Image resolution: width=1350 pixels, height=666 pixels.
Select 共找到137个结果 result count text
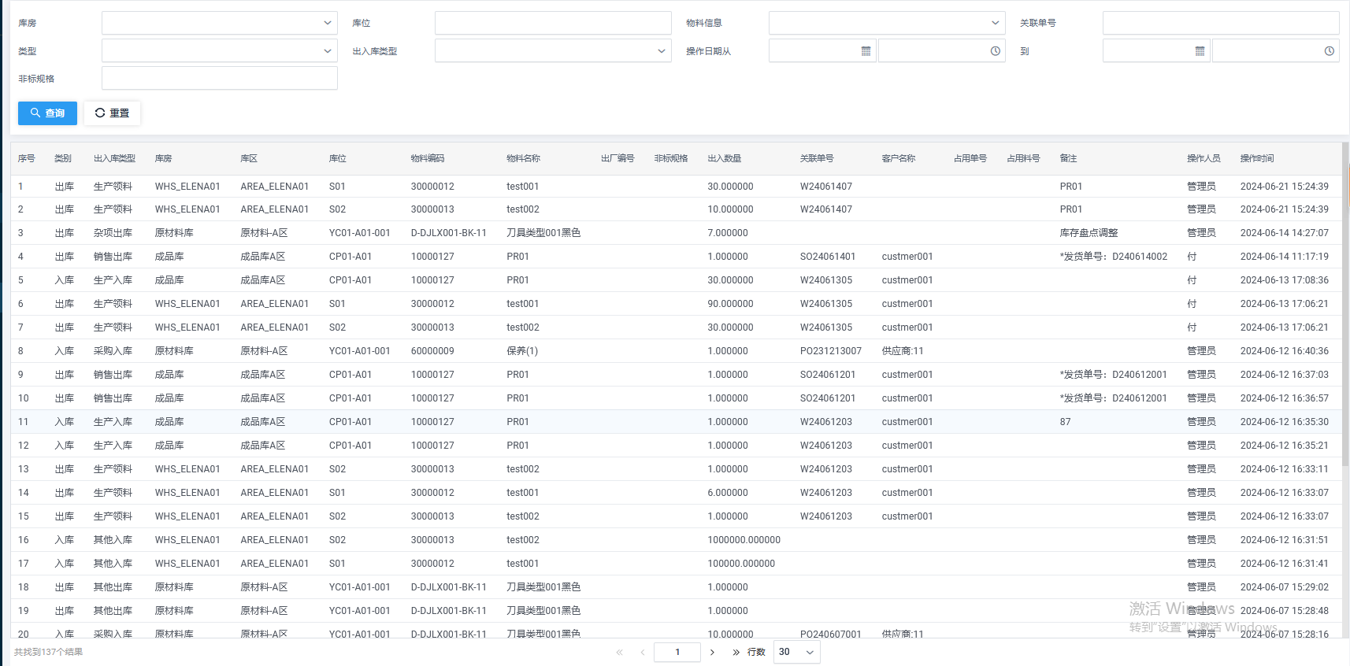(48, 652)
